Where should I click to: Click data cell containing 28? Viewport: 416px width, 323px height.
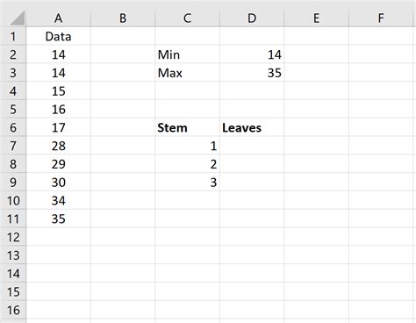pos(59,146)
